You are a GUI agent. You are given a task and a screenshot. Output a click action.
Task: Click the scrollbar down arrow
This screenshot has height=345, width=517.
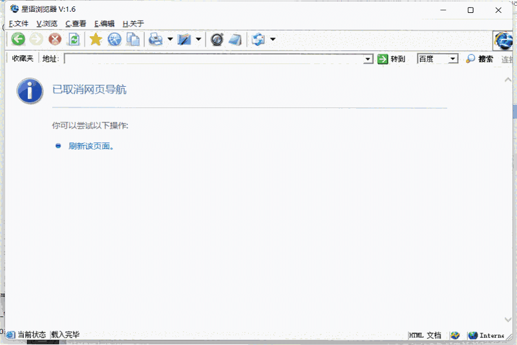click(508, 320)
